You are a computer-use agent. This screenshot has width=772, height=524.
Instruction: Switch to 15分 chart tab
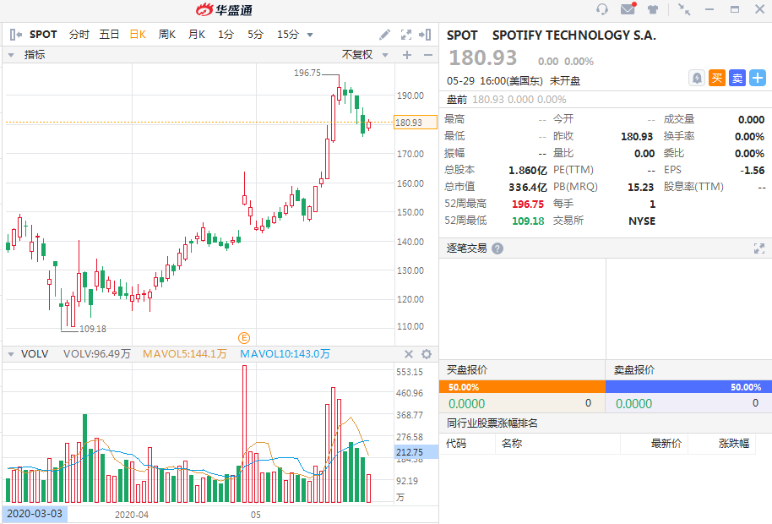pyautogui.click(x=288, y=35)
